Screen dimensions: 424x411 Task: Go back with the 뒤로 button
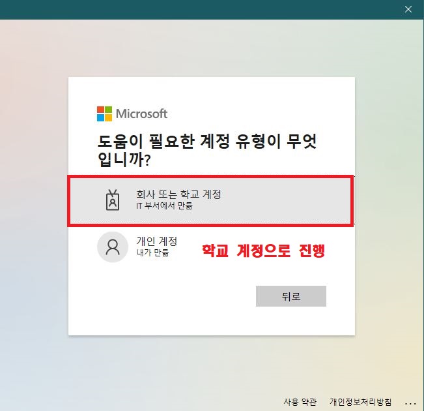pos(291,296)
